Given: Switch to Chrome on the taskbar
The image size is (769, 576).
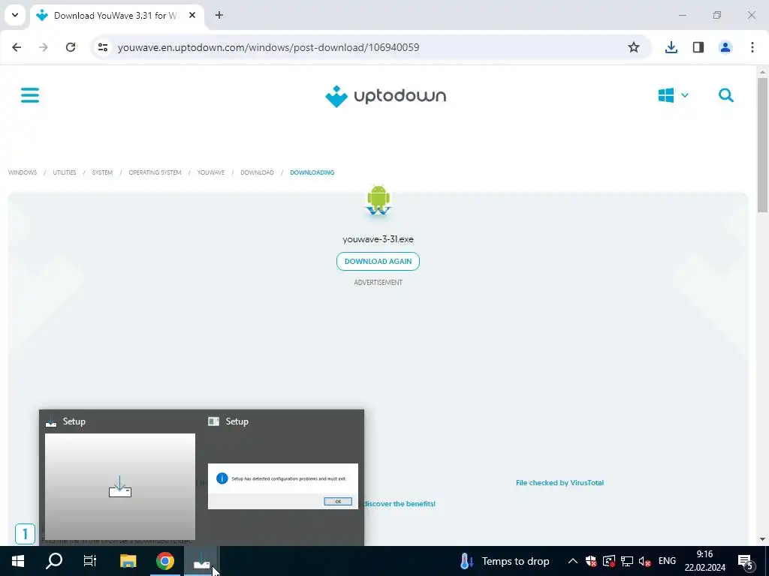Looking at the screenshot, I should pos(165,561).
